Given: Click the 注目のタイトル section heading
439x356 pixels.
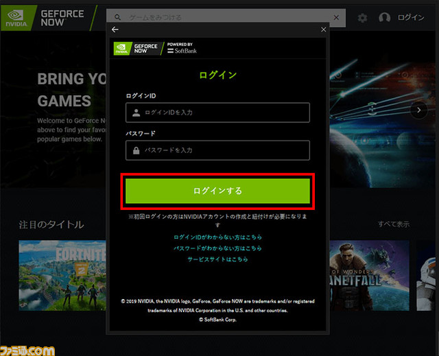Looking at the screenshot, I should [x=51, y=225].
